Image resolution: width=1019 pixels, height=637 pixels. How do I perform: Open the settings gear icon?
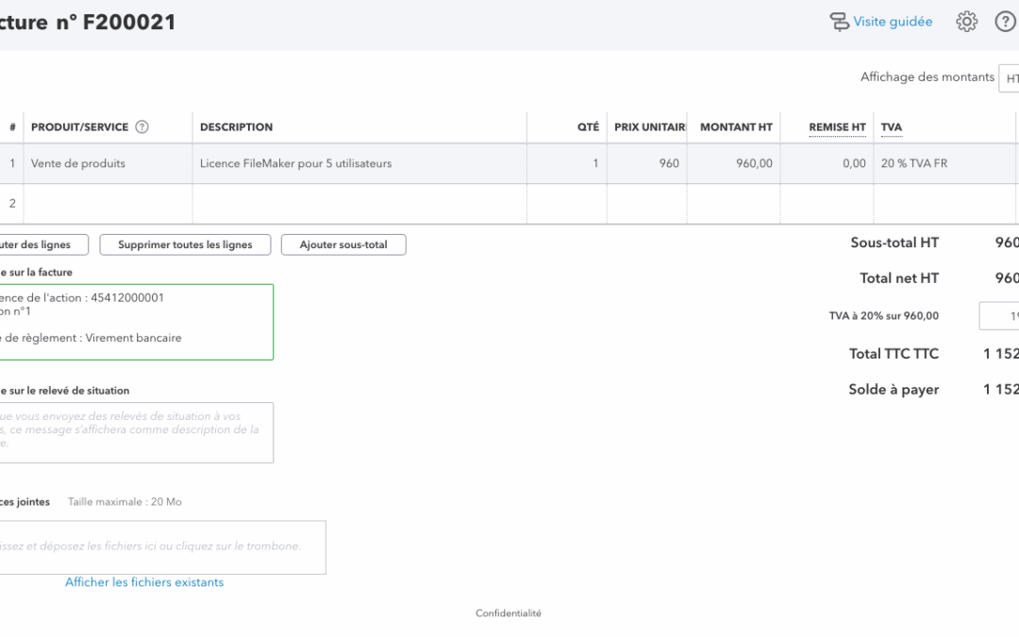point(967,22)
